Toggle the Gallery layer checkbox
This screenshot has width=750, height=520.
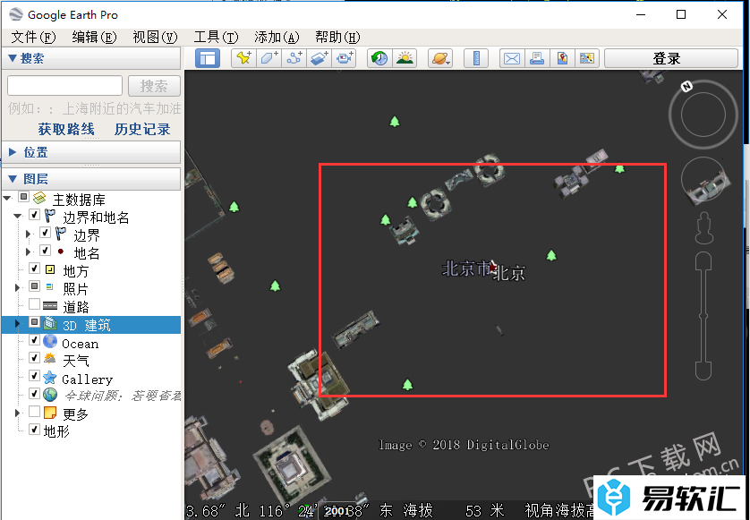click(34, 376)
